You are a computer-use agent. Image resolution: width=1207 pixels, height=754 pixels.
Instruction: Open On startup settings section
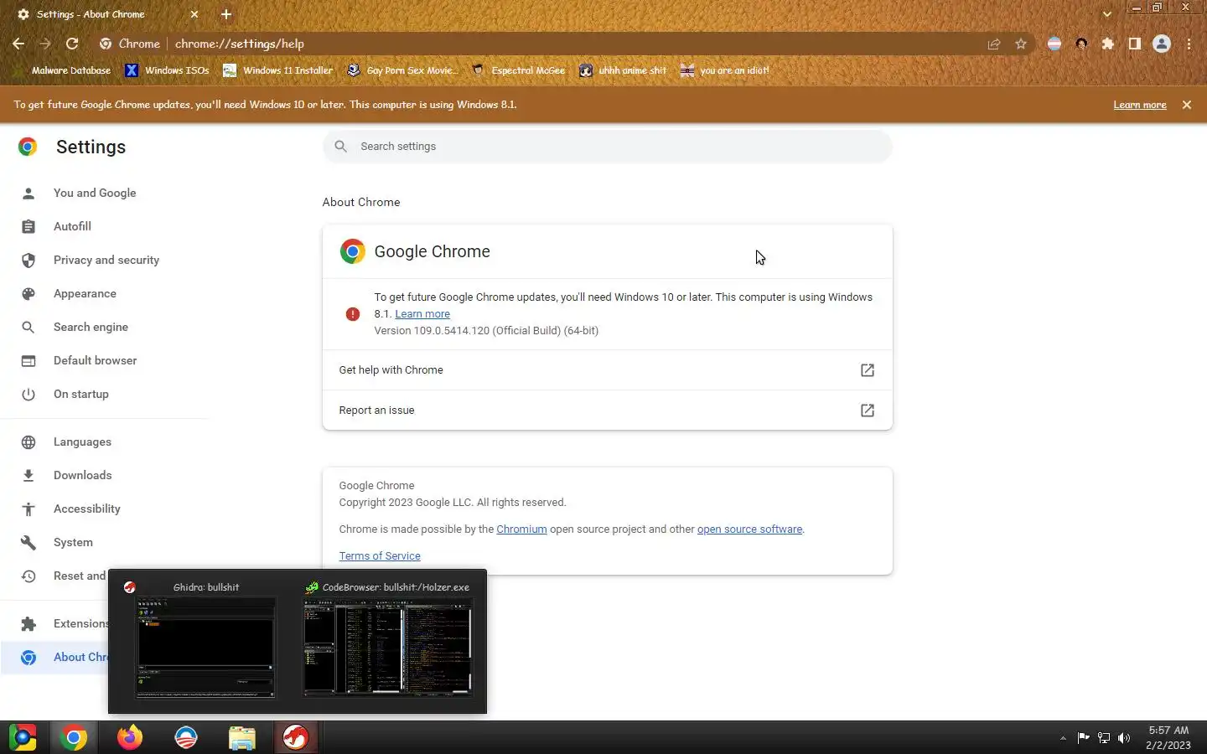[x=81, y=394]
